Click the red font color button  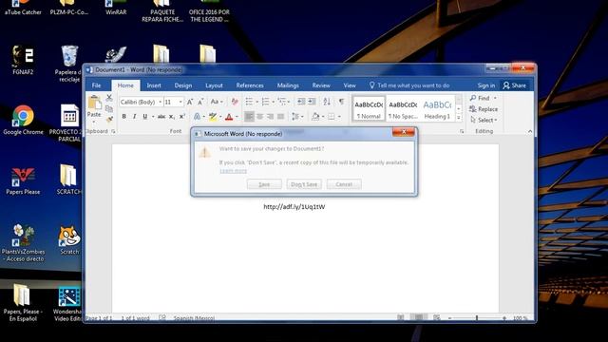[229, 116]
